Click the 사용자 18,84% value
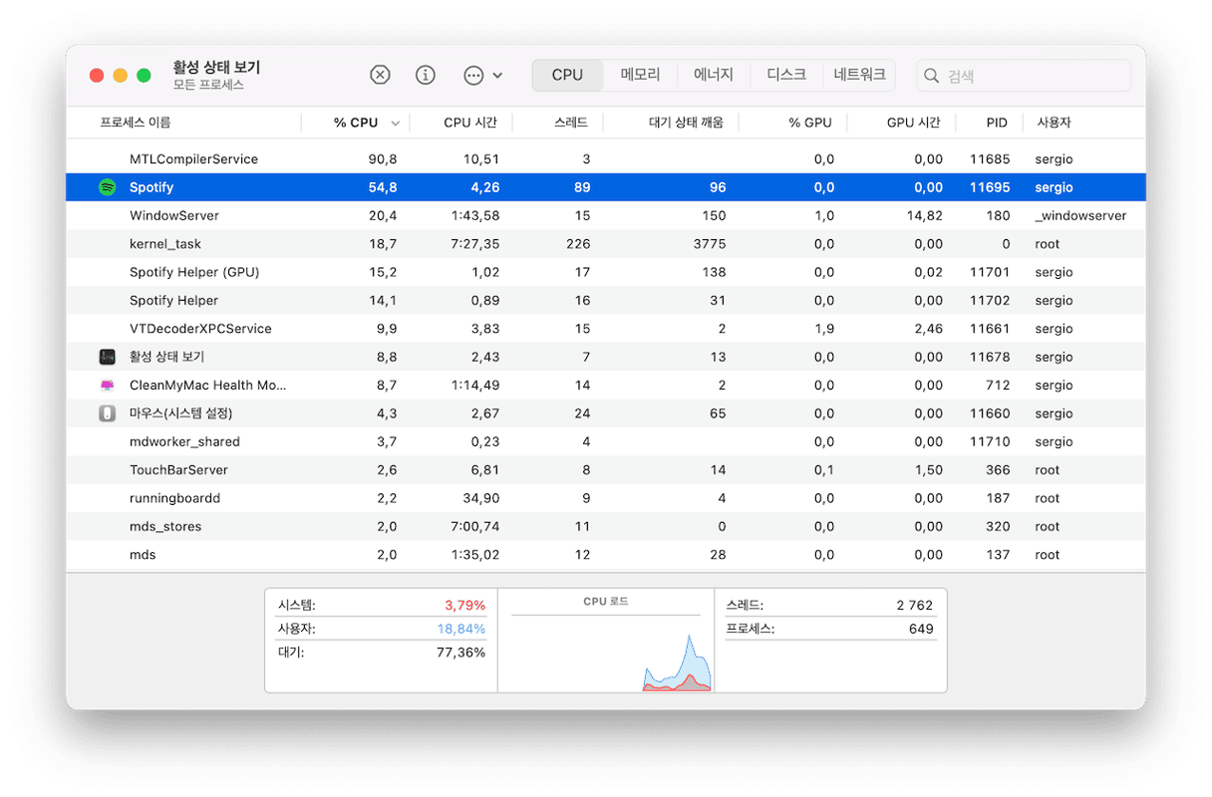The image size is (1212, 797). coord(461,629)
